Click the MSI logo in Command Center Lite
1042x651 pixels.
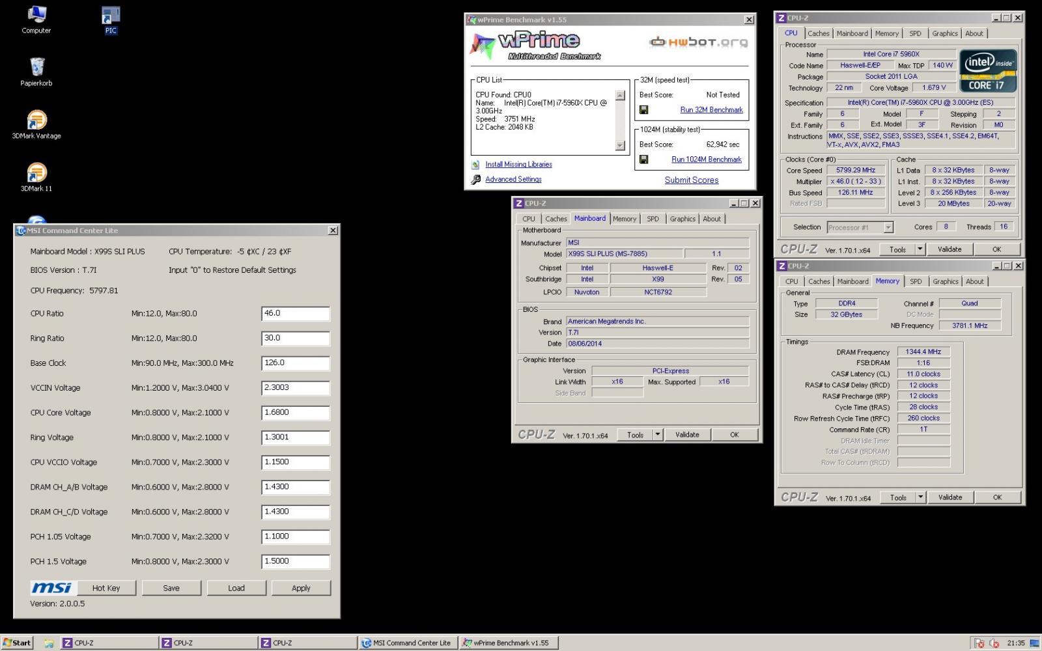51,588
